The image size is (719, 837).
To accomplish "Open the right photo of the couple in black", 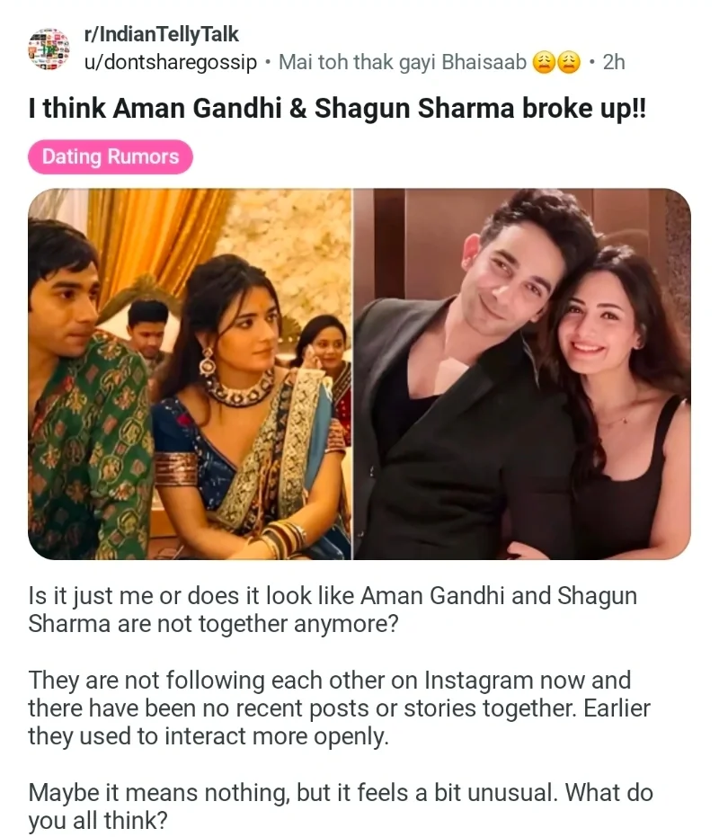I will [x=522, y=374].
